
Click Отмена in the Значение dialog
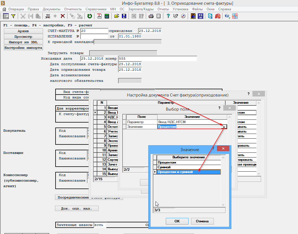point(202,221)
